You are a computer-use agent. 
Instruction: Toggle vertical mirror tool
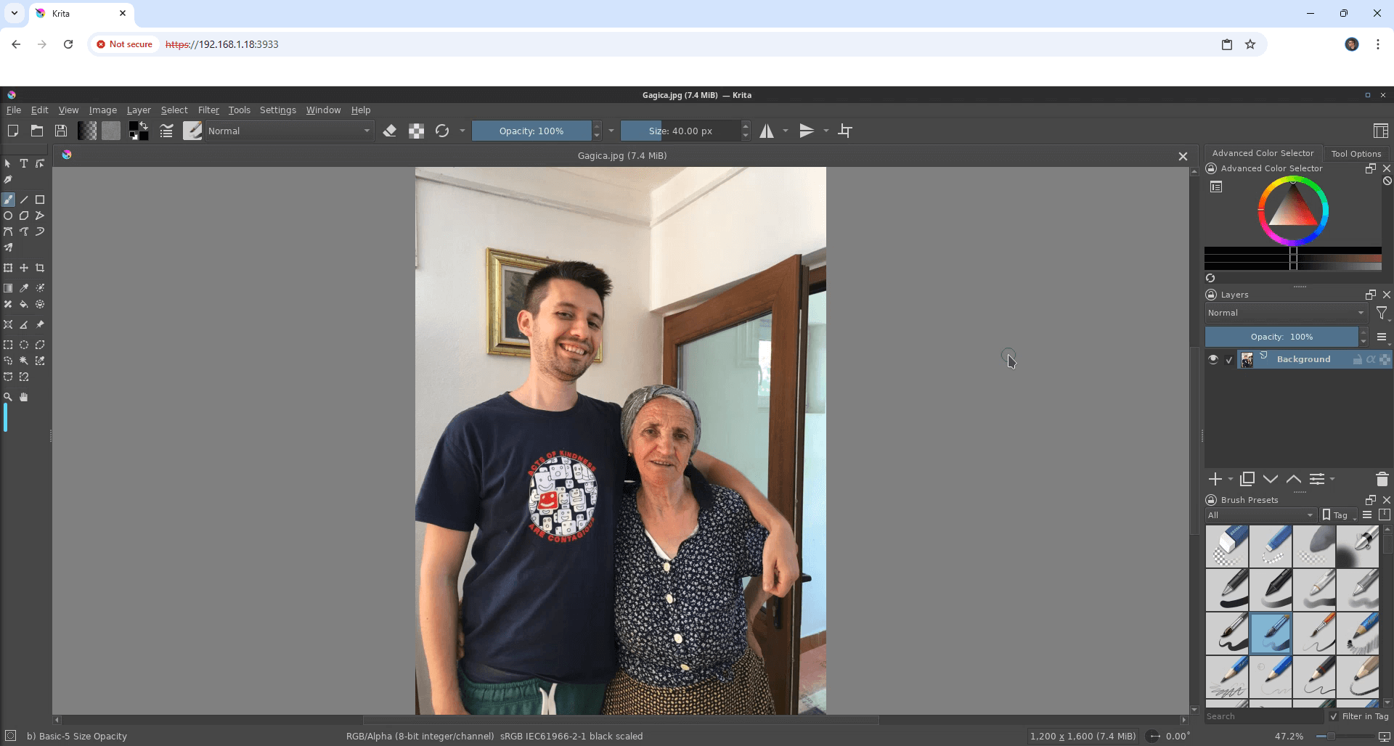[x=807, y=131]
